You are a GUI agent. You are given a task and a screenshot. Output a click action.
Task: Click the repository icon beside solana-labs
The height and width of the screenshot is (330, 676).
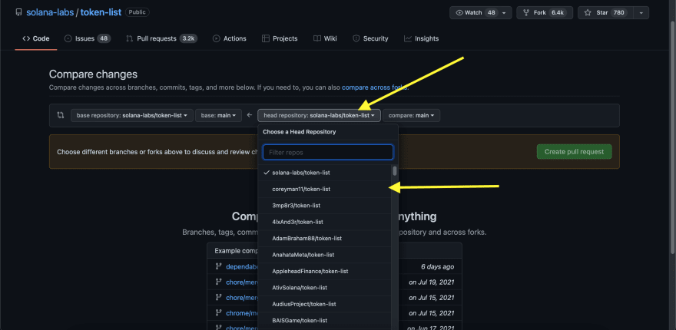[18, 12]
